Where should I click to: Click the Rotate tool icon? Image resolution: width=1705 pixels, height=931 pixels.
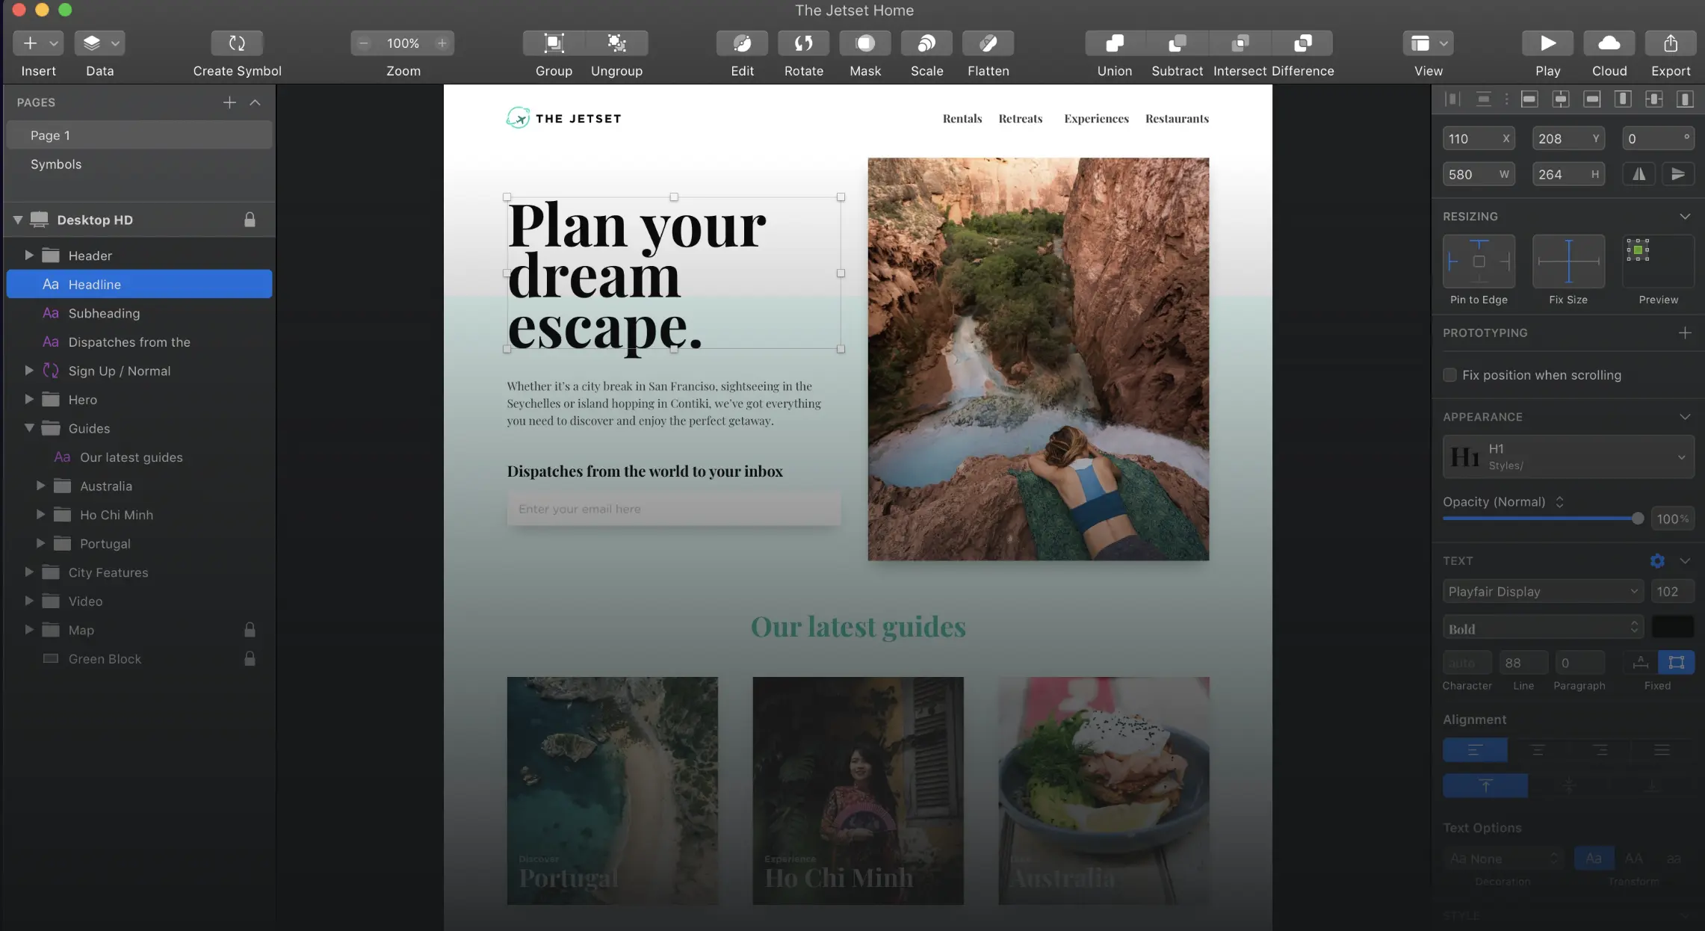click(803, 43)
